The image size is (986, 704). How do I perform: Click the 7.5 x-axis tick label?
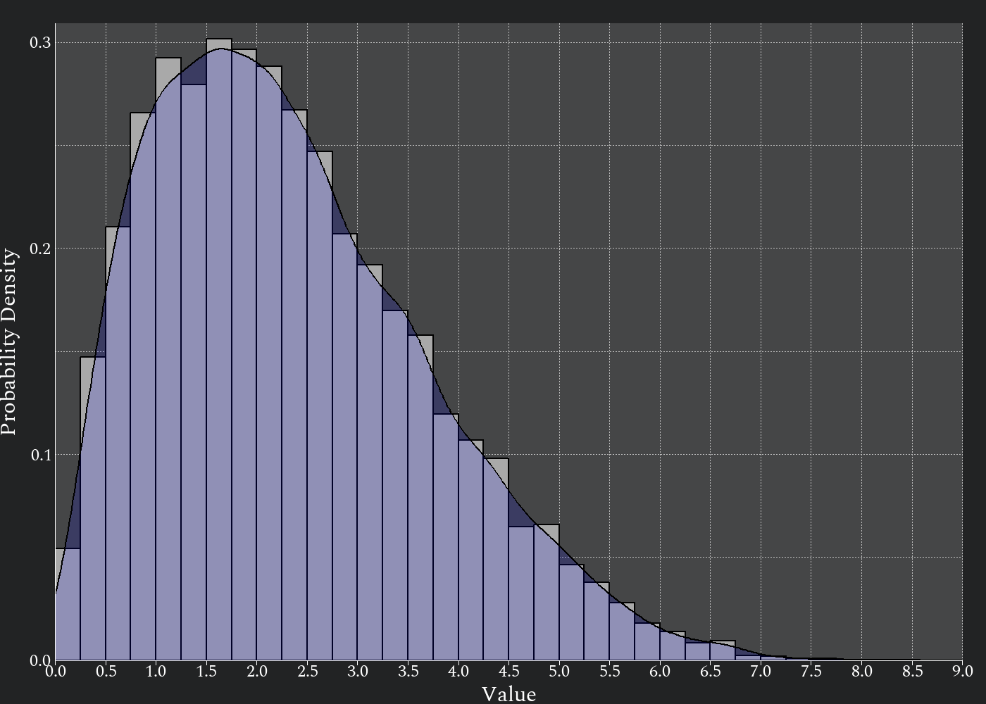pyautogui.click(x=811, y=671)
